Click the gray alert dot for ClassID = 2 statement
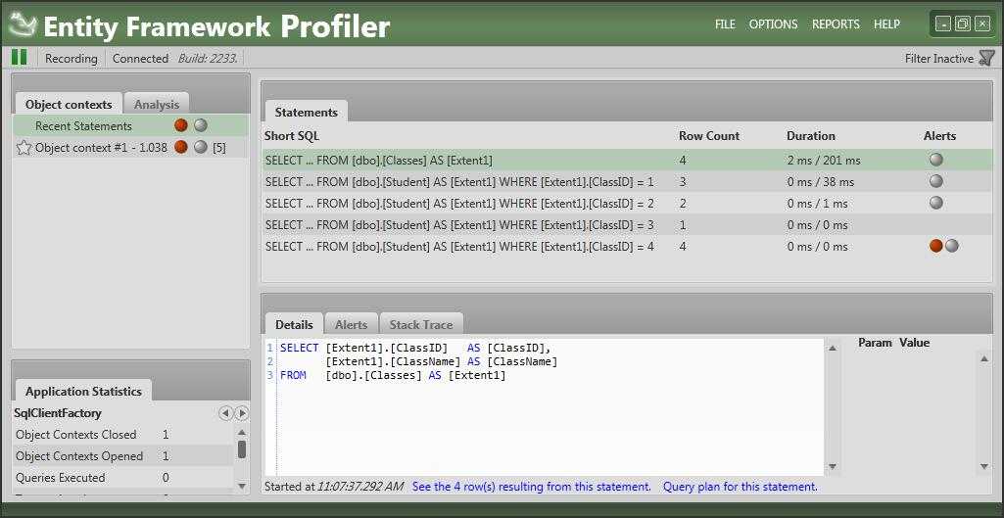 point(936,203)
